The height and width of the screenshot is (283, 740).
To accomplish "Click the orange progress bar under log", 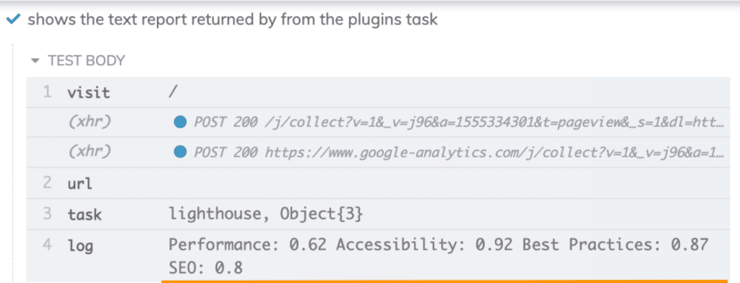I will (445, 281).
